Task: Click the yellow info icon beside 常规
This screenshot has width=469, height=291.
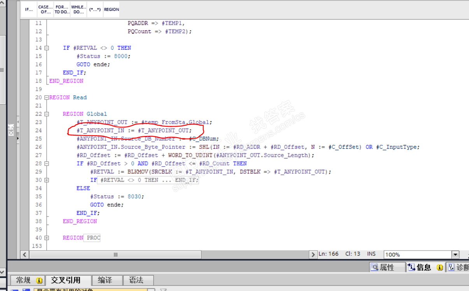Action: 39,280
